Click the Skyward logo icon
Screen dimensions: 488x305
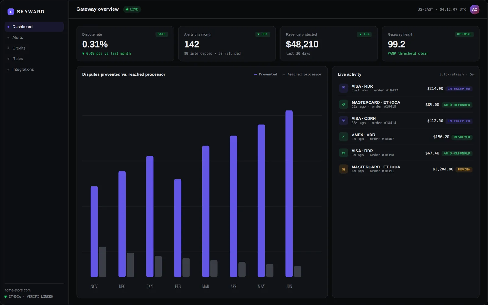(11, 12)
